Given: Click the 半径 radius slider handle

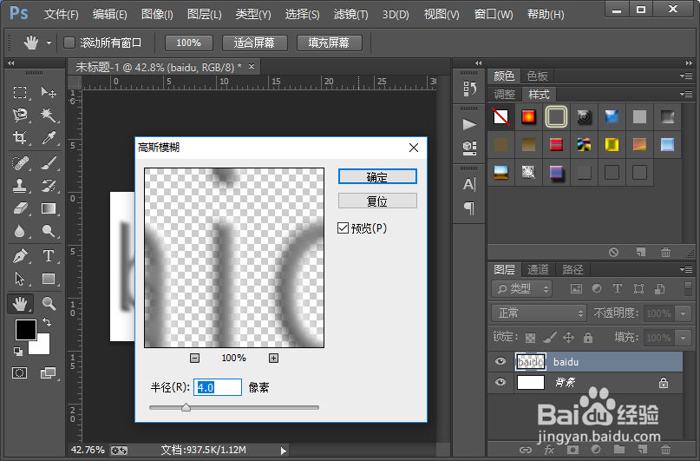Looking at the screenshot, I should pyautogui.click(x=186, y=407).
